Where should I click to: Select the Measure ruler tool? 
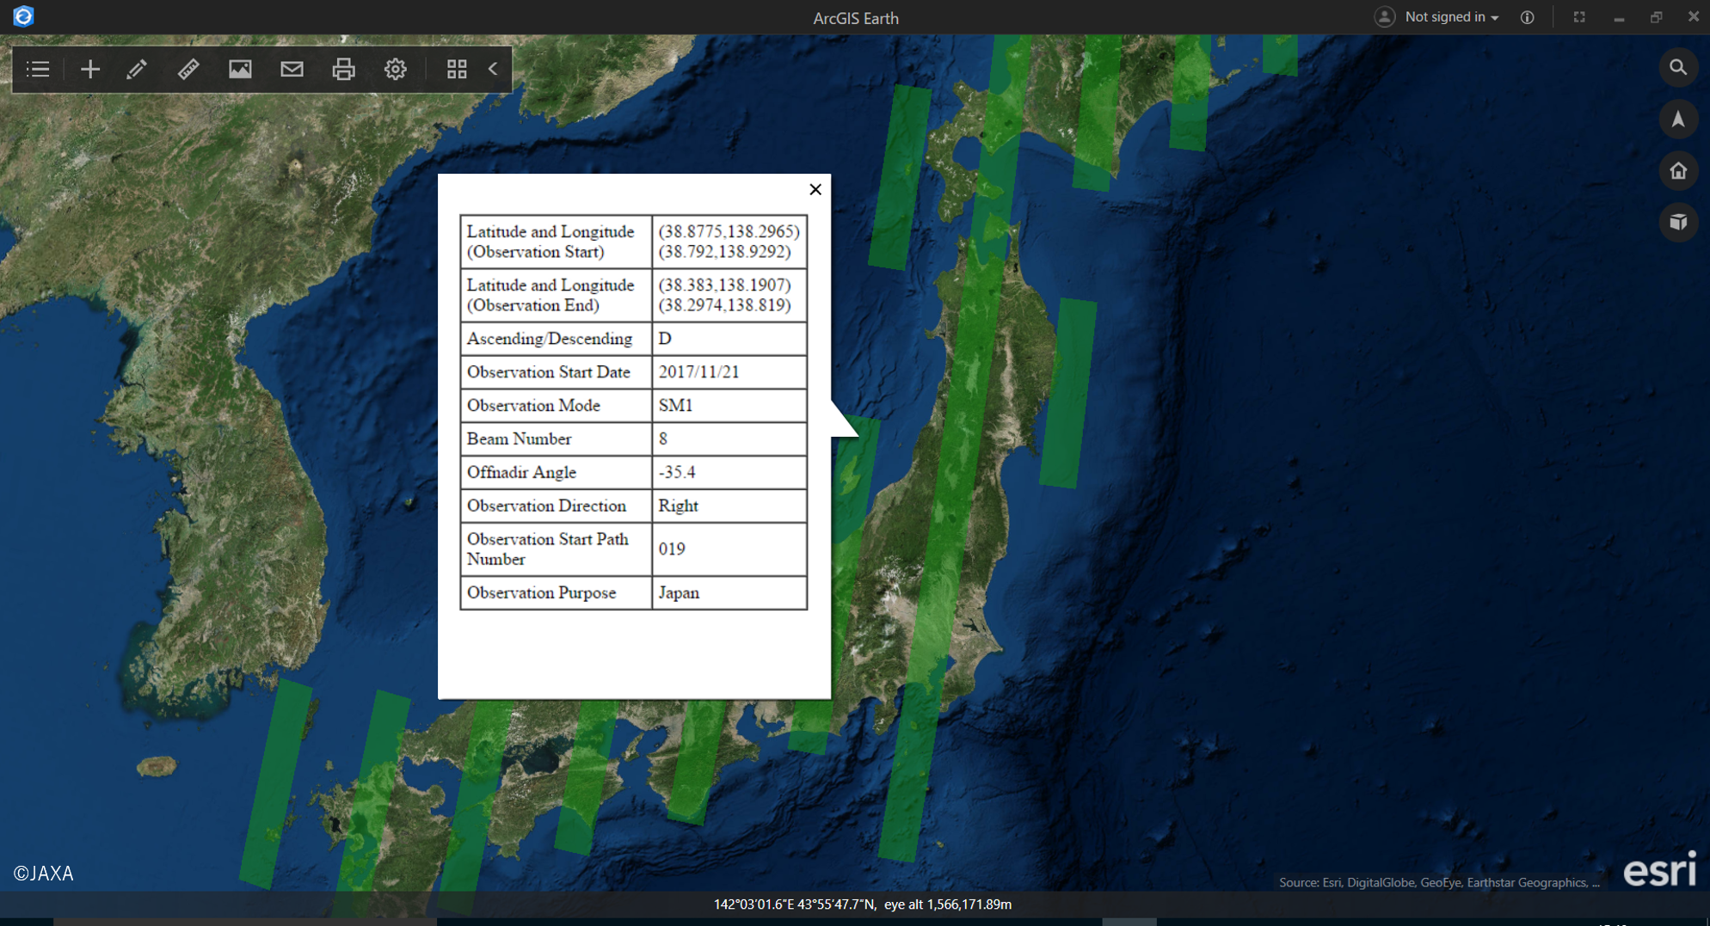(188, 70)
